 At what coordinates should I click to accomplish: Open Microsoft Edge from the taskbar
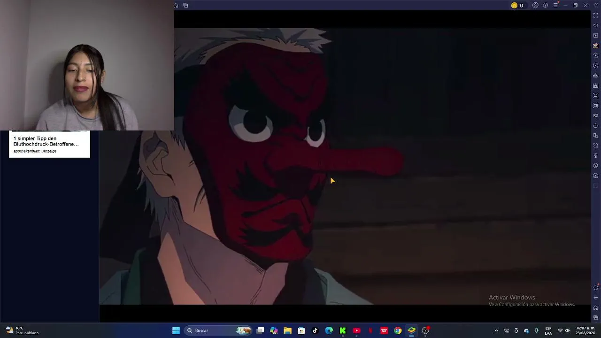tap(329, 330)
